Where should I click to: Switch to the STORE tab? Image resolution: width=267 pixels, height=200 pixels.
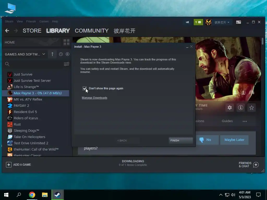tap(32, 31)
